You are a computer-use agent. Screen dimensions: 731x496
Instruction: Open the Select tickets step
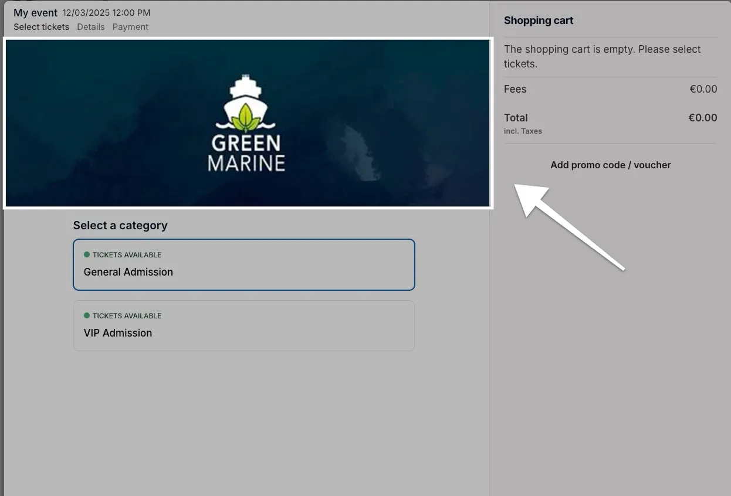pos(41,27)
